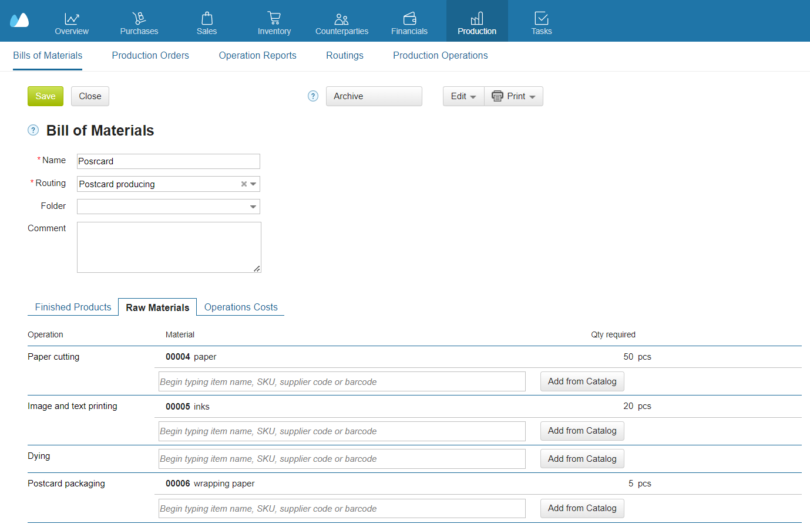
Task: Click the Image and text printing item search field
Action: (x=342, y=431)
